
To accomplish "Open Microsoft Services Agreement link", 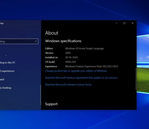I will tap(81, 78).
